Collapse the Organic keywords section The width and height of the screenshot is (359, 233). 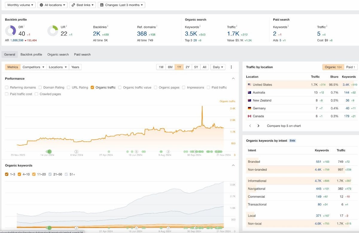coord(233,165)
